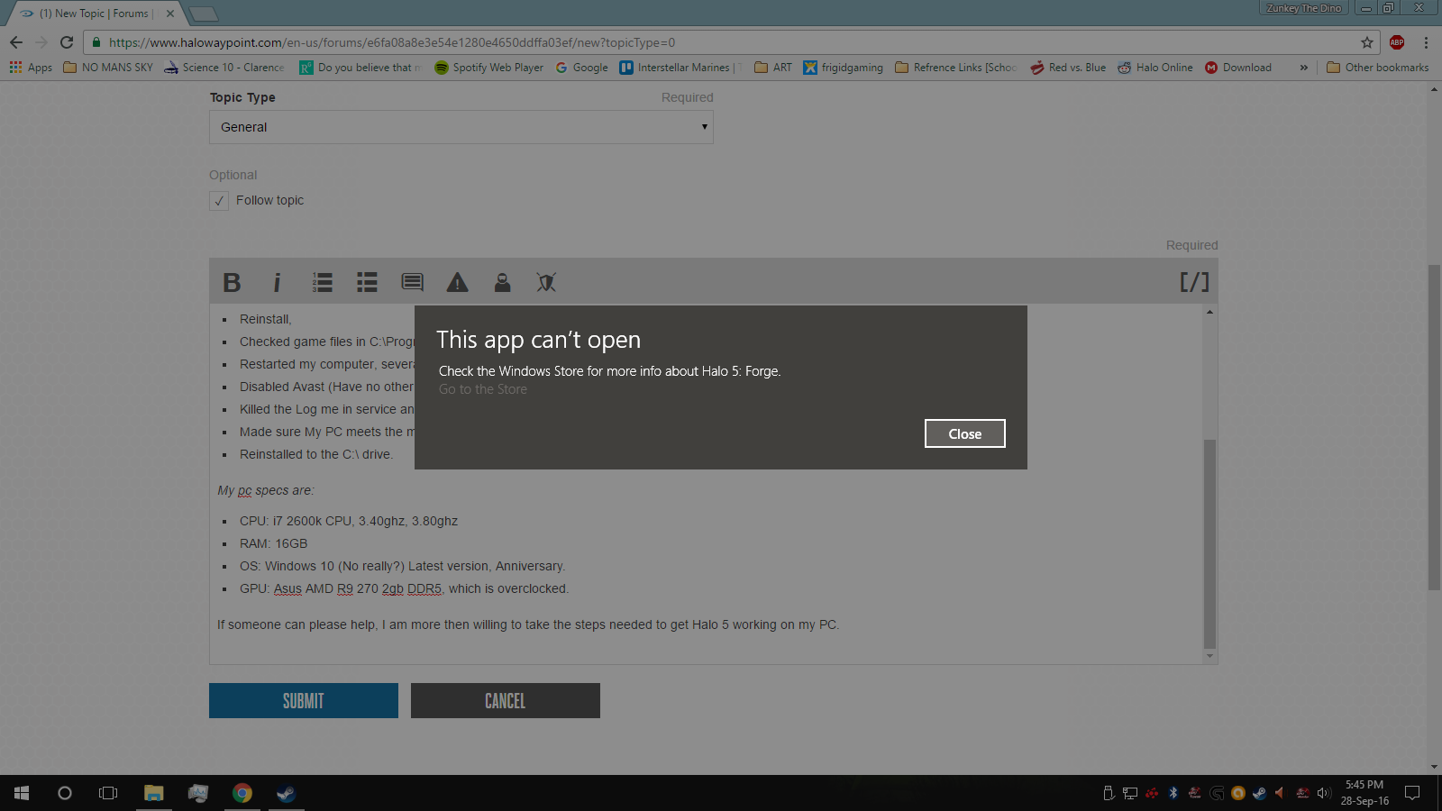Open the ART bookmark folder
The image size is (1442, 811).
[773, 68]
